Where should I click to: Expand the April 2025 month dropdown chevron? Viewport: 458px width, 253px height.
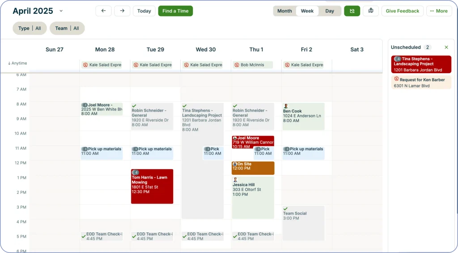[x=61, y=11]
